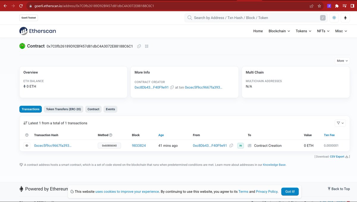Copy From address in transaction row
The image size is (357, 202).
click(x=231, y=146)
